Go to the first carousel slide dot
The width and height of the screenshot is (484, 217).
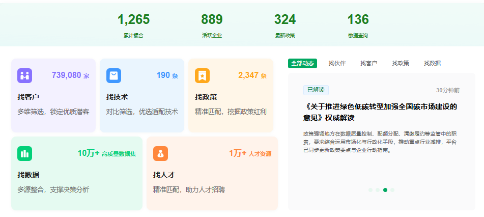[x=371, y=190]
